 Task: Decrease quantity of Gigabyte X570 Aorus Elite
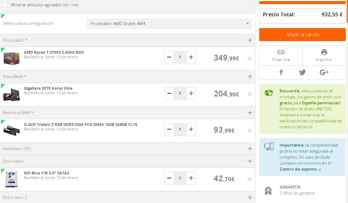(169, 93)
